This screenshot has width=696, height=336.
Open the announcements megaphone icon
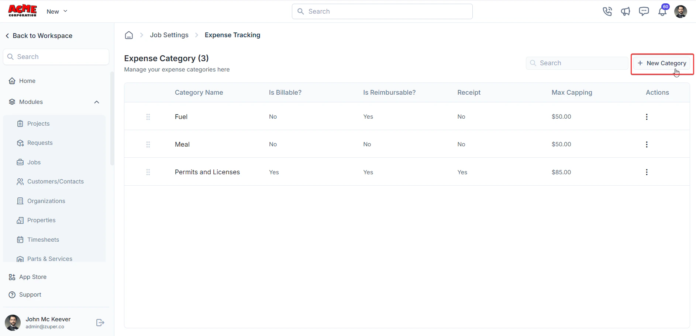(x=626, y=11)
